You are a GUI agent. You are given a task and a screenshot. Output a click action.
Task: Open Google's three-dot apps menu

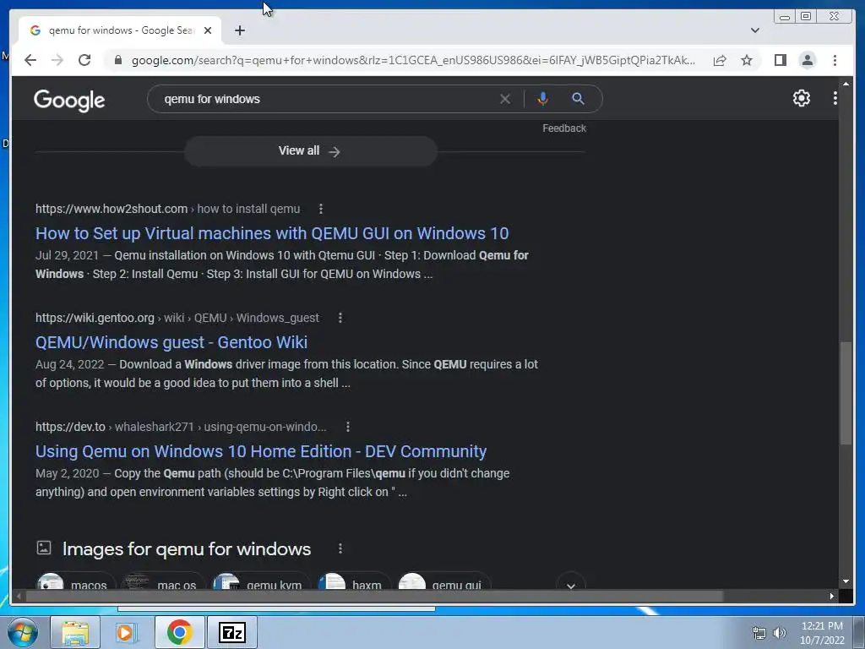point(835,98)
